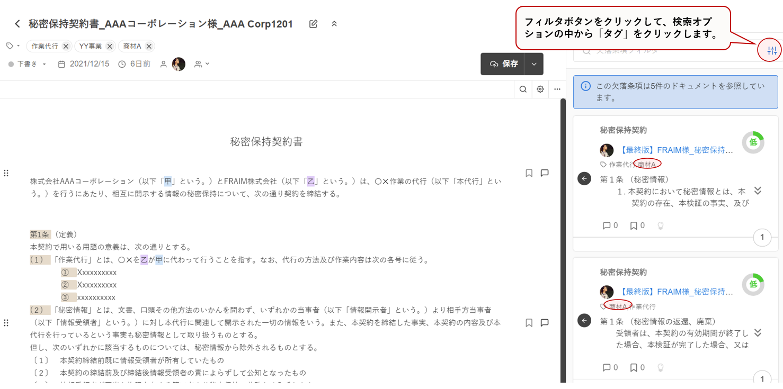This screenshot has height=389, width=783.
Task: Open the filter options button
Action: (772, 51)
